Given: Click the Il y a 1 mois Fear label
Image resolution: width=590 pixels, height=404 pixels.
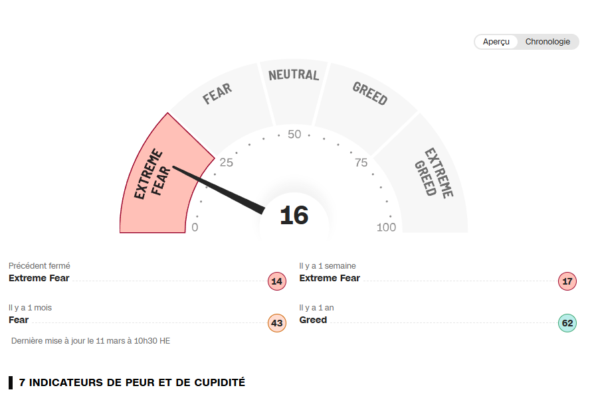Looking at the screenshot, I should [x=19, y=320].
